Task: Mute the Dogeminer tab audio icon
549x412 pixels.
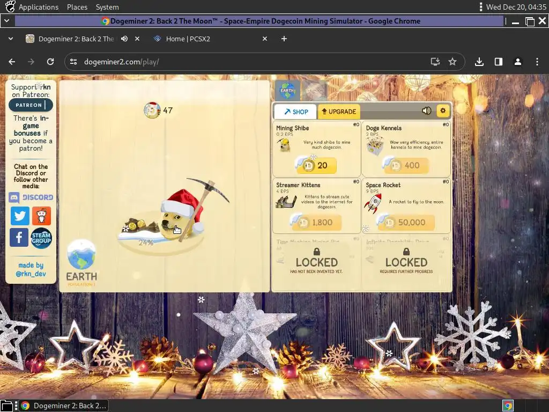Action: (124, 39)
